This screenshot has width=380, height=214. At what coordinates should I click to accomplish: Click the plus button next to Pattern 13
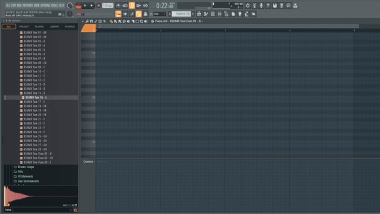click(x=193, y=14)
